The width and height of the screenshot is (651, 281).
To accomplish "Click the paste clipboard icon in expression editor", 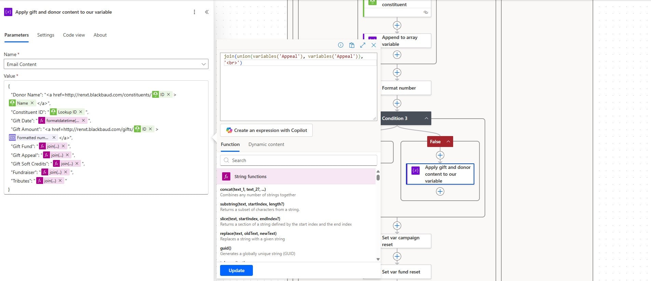I will pos(352,45).
